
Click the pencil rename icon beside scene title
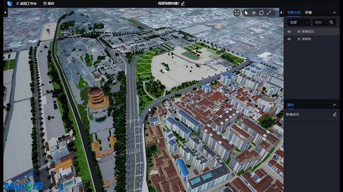(183, 3)
